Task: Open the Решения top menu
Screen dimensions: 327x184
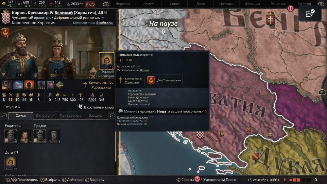Action: pyautogui.click(x=278, y=4)
